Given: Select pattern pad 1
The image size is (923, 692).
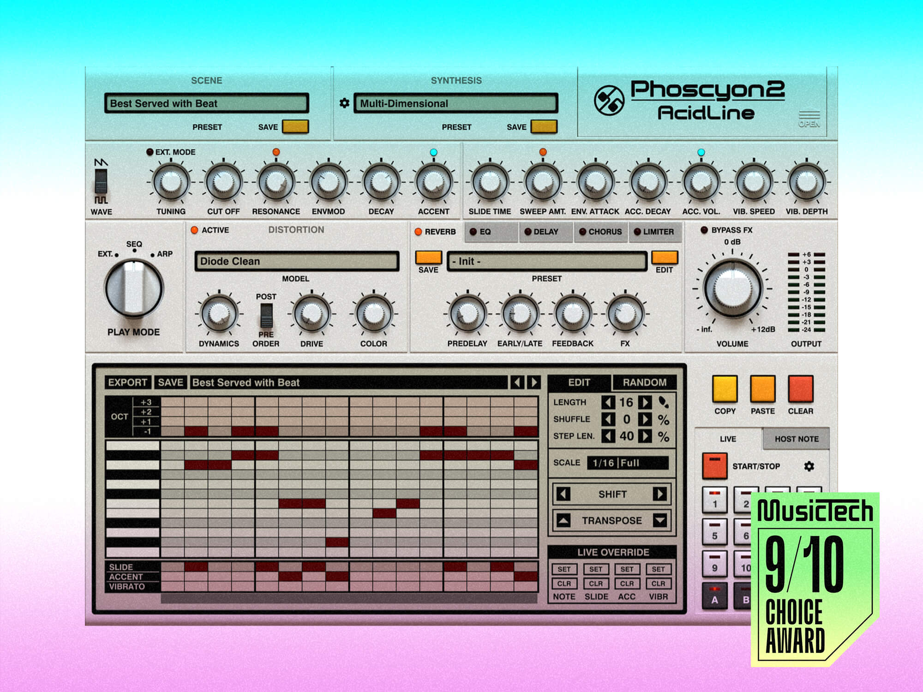Looking at the screenshot, I should coord(714,500).
